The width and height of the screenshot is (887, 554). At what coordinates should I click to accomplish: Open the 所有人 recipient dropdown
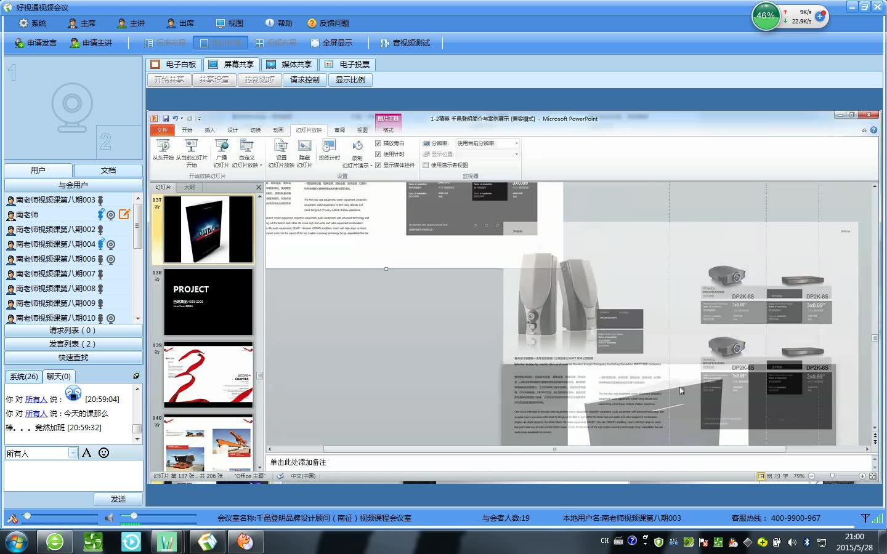[x=73, y=453]
